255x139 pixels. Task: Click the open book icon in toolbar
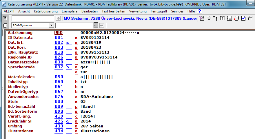pyautogui.click(x=222, y=18)
